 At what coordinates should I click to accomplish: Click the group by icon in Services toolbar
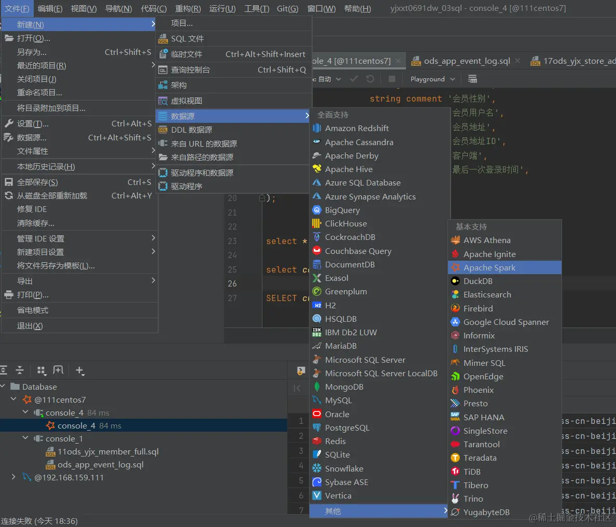[41, 371]
